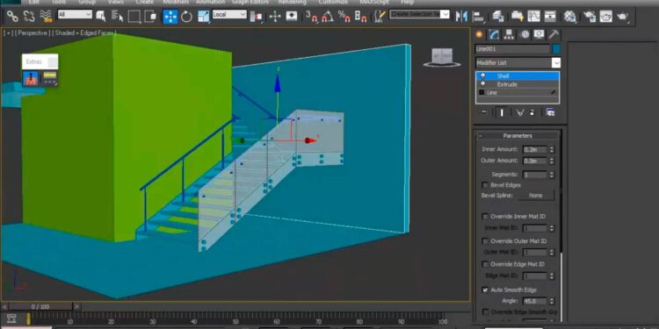659x329 pixels.
Task: Remove modifier from the stack
Action: pos(532,112)
